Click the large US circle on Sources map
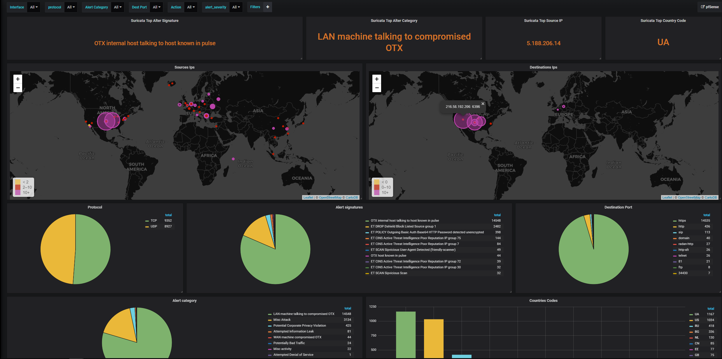722x359 pixels. [106, 121]
